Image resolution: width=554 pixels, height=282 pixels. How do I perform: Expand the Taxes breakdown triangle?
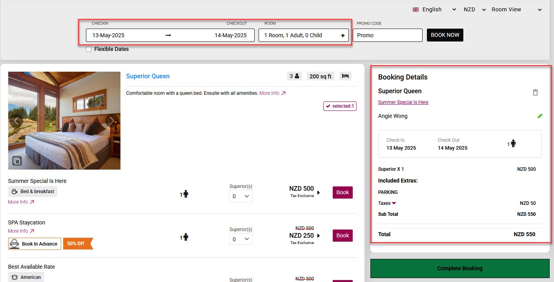coord(394,203)
